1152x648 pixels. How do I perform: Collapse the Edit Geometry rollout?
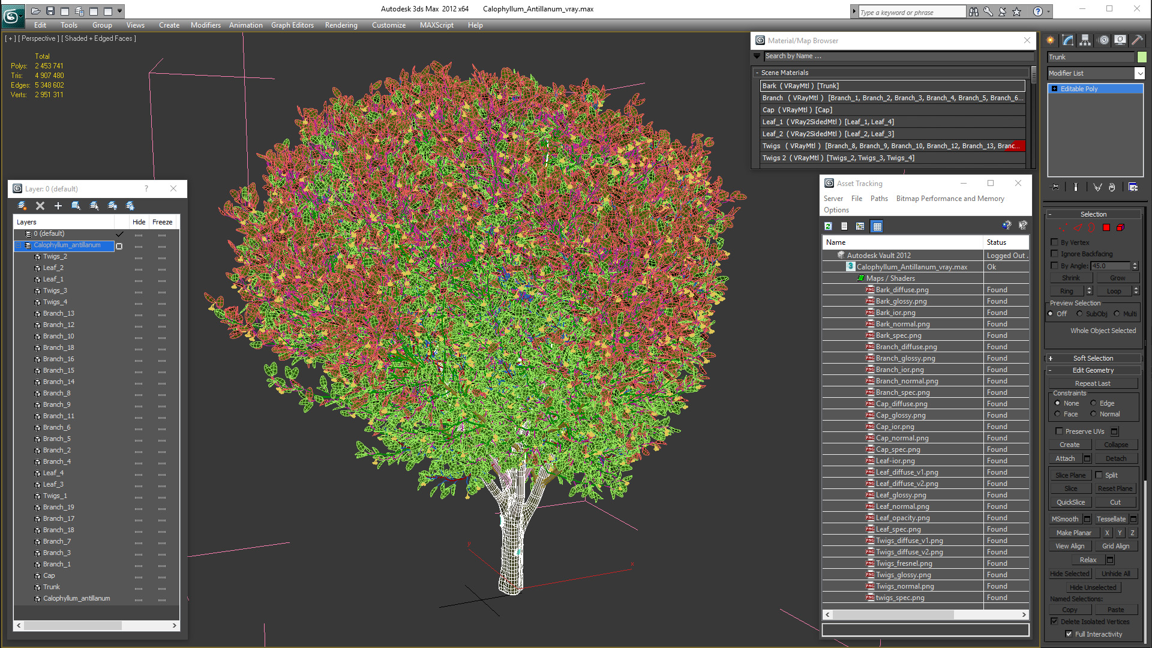(x=1093, y=370)
